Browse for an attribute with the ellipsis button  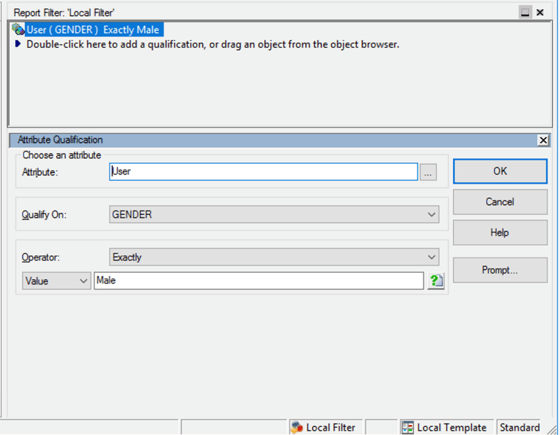pos(429,172)
